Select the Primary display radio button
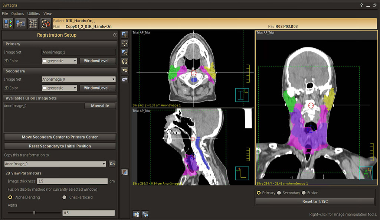Image resolution: width=380 pixels, height=220 pixels. pos(259,193)
